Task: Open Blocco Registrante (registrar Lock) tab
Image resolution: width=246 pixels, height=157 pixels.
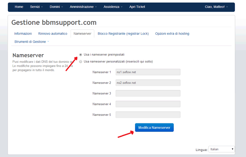Action: coord(123,34)
